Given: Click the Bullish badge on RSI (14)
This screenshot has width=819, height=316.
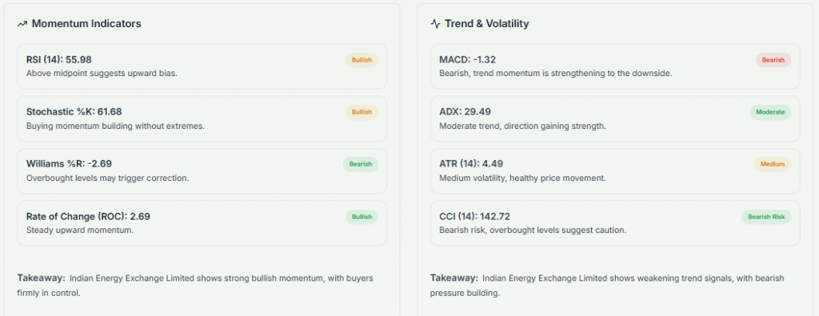Looking at the screenshot, I should click(362, 60).
